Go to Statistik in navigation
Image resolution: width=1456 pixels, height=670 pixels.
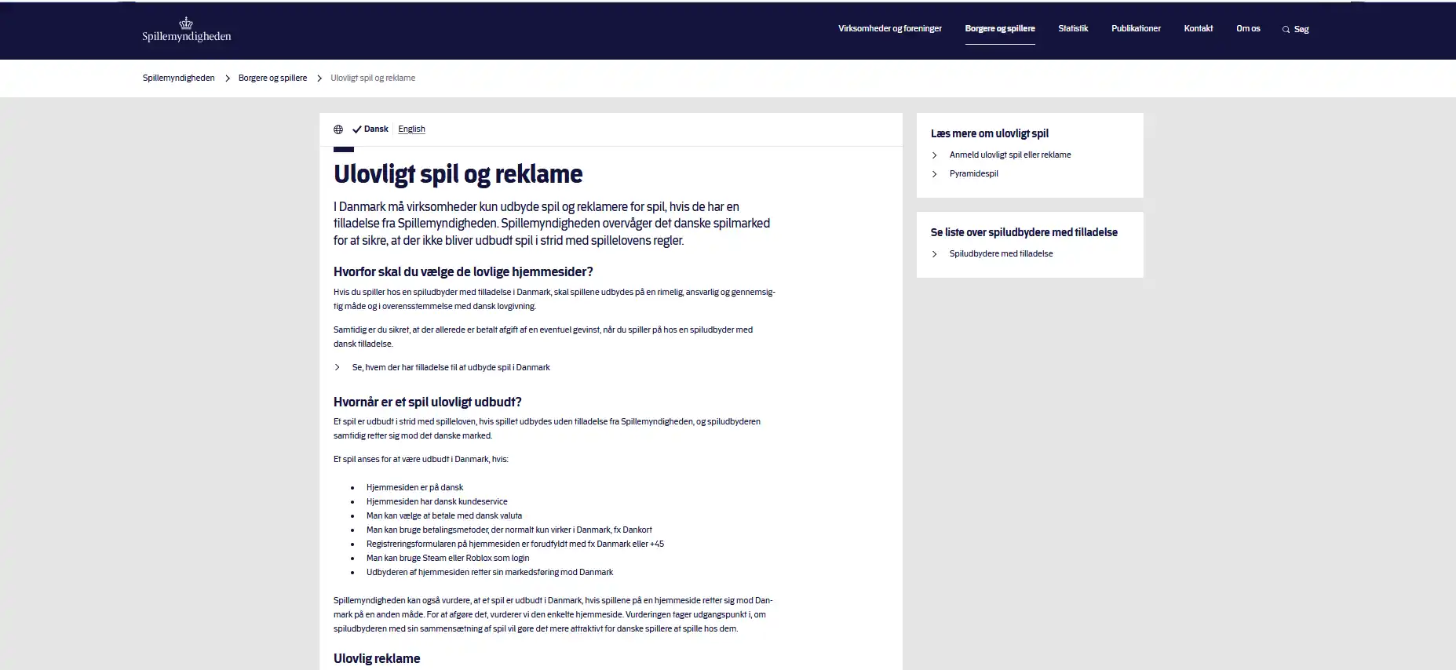(1073, 29)
